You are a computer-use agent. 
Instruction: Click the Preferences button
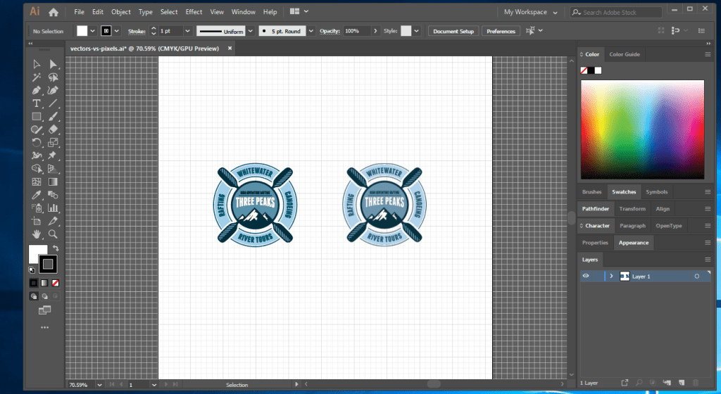(x=501, y=31)
